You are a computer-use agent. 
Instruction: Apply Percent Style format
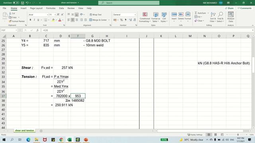[122, 20]
